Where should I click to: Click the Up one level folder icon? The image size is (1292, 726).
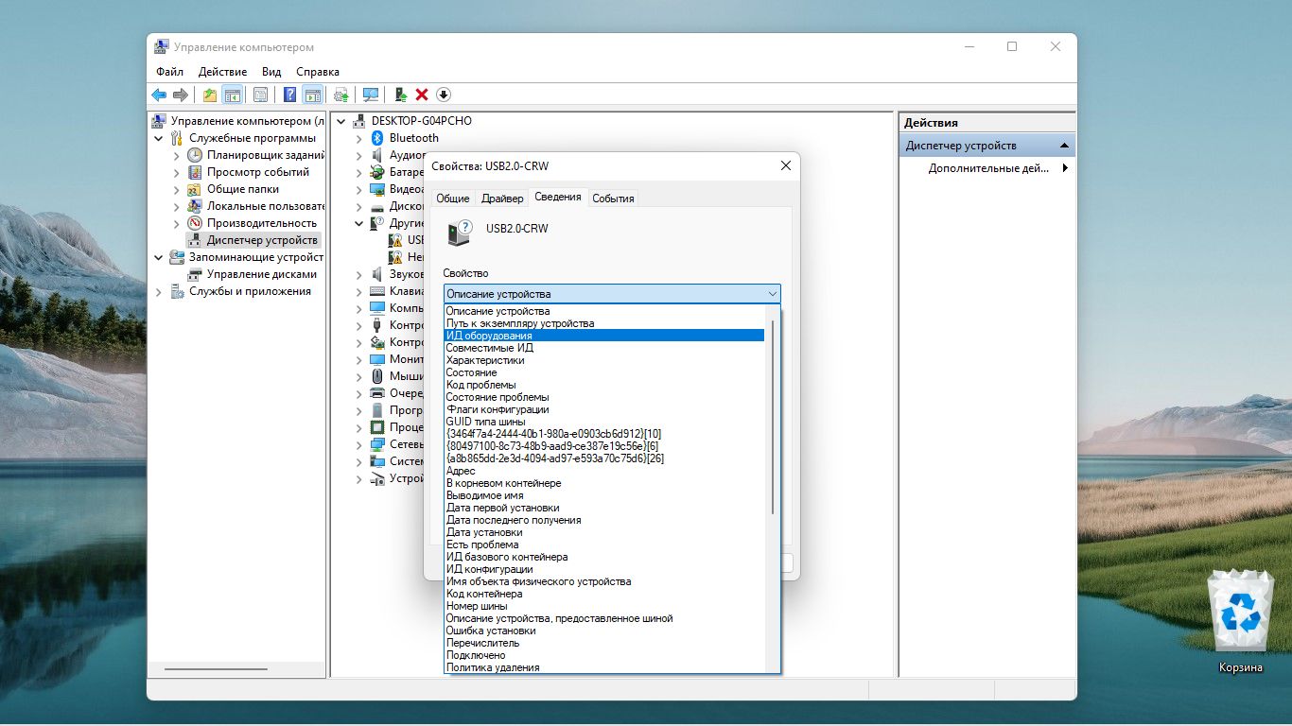(x=210, y=95)
